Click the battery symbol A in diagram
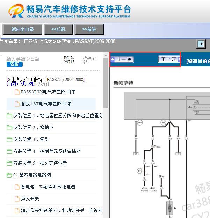This screenshot has height=218, width=210. tap(169, 208)
